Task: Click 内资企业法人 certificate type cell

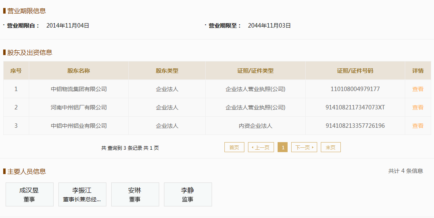Action: tap(255, 126)
